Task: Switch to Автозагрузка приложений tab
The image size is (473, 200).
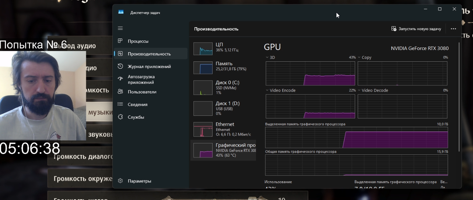Action: point(151,79)
